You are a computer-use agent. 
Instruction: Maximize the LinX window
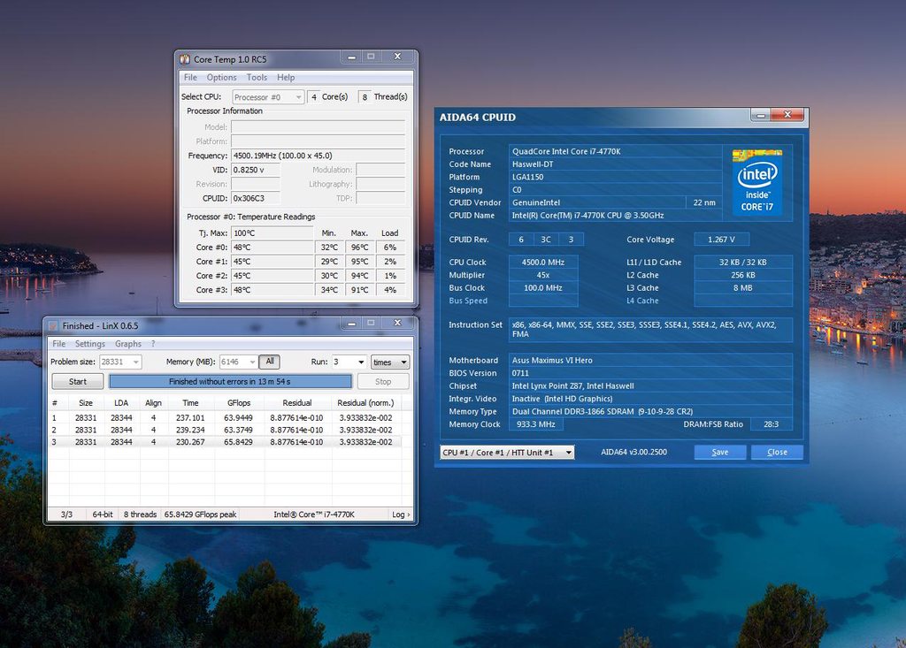[371, 323]
